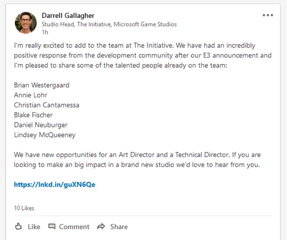Click the name Brian Westergaard
287x240 pixels.
coord(42,85)
